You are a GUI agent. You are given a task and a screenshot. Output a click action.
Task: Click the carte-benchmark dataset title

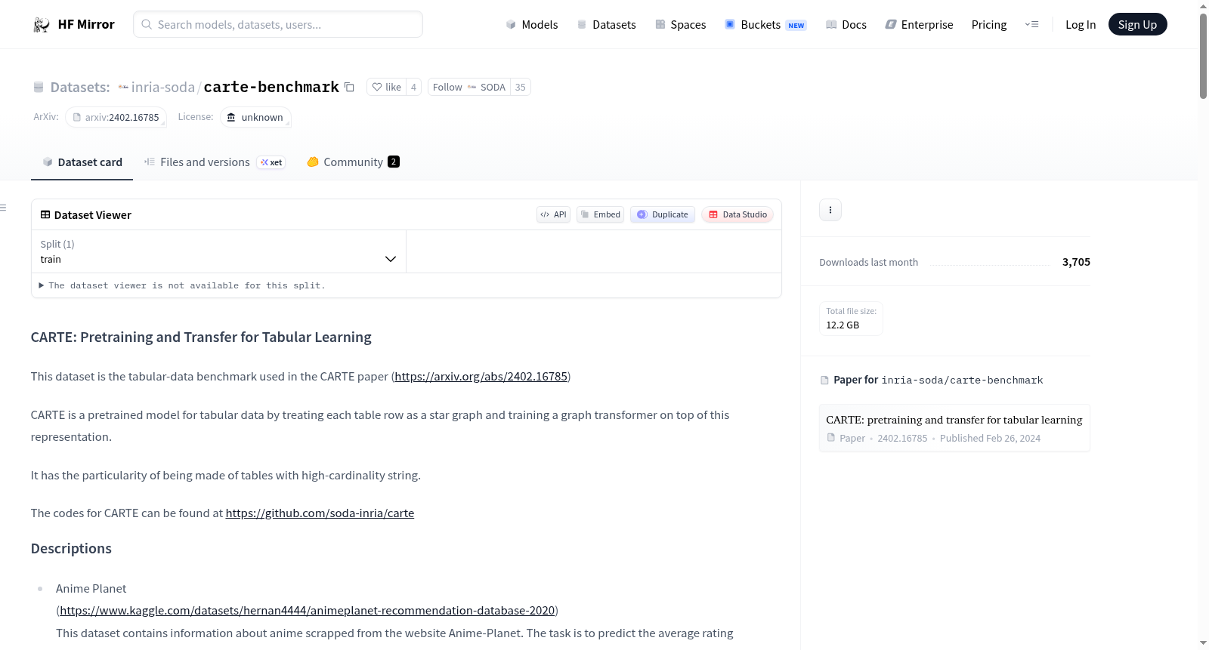click(x=271, y=87)
